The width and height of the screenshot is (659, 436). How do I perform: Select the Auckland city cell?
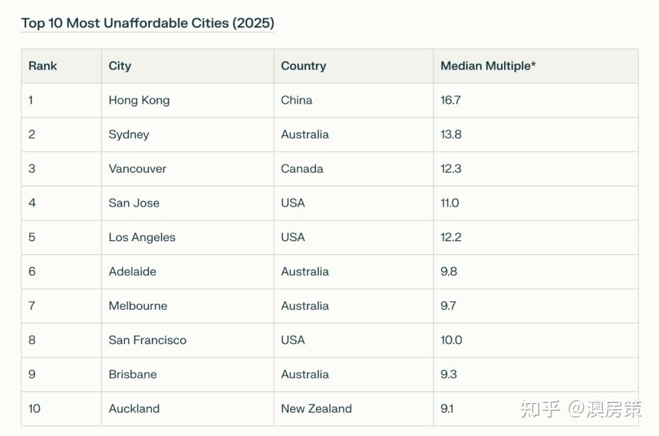coord(134,409)
